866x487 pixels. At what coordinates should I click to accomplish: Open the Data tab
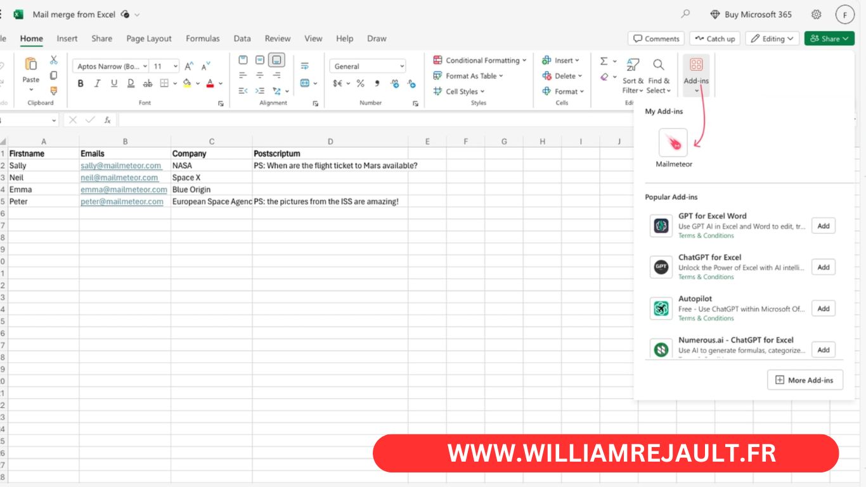(242, 38)
